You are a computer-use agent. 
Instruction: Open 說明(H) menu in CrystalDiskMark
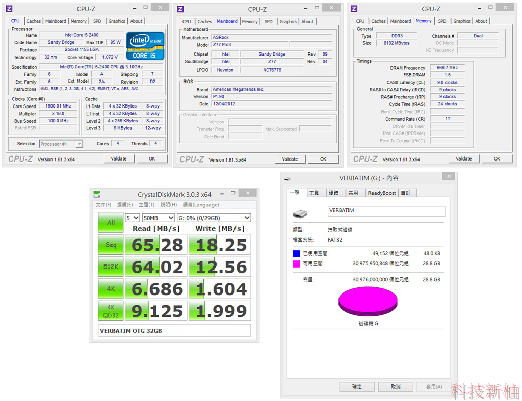click(169, 205)
